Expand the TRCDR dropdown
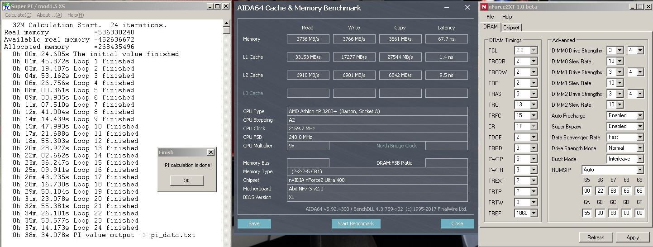653x247 pixels. [x=534, y=61]
